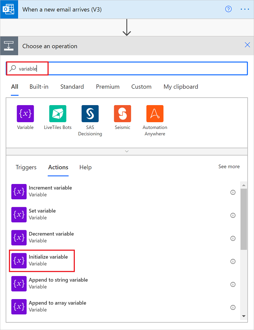
Task: Show info for Increment variable action
Action: (x=233, y=192)
